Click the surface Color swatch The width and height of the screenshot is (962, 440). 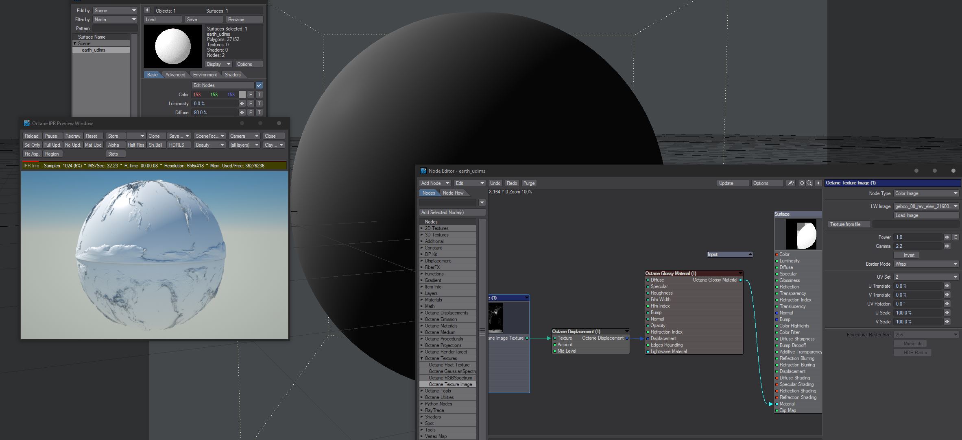(242, 95)
